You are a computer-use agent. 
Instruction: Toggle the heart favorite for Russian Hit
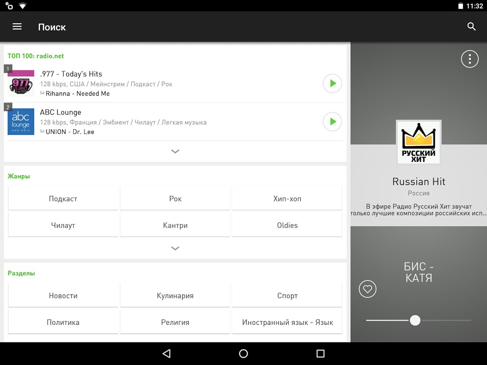coord(367,289)
